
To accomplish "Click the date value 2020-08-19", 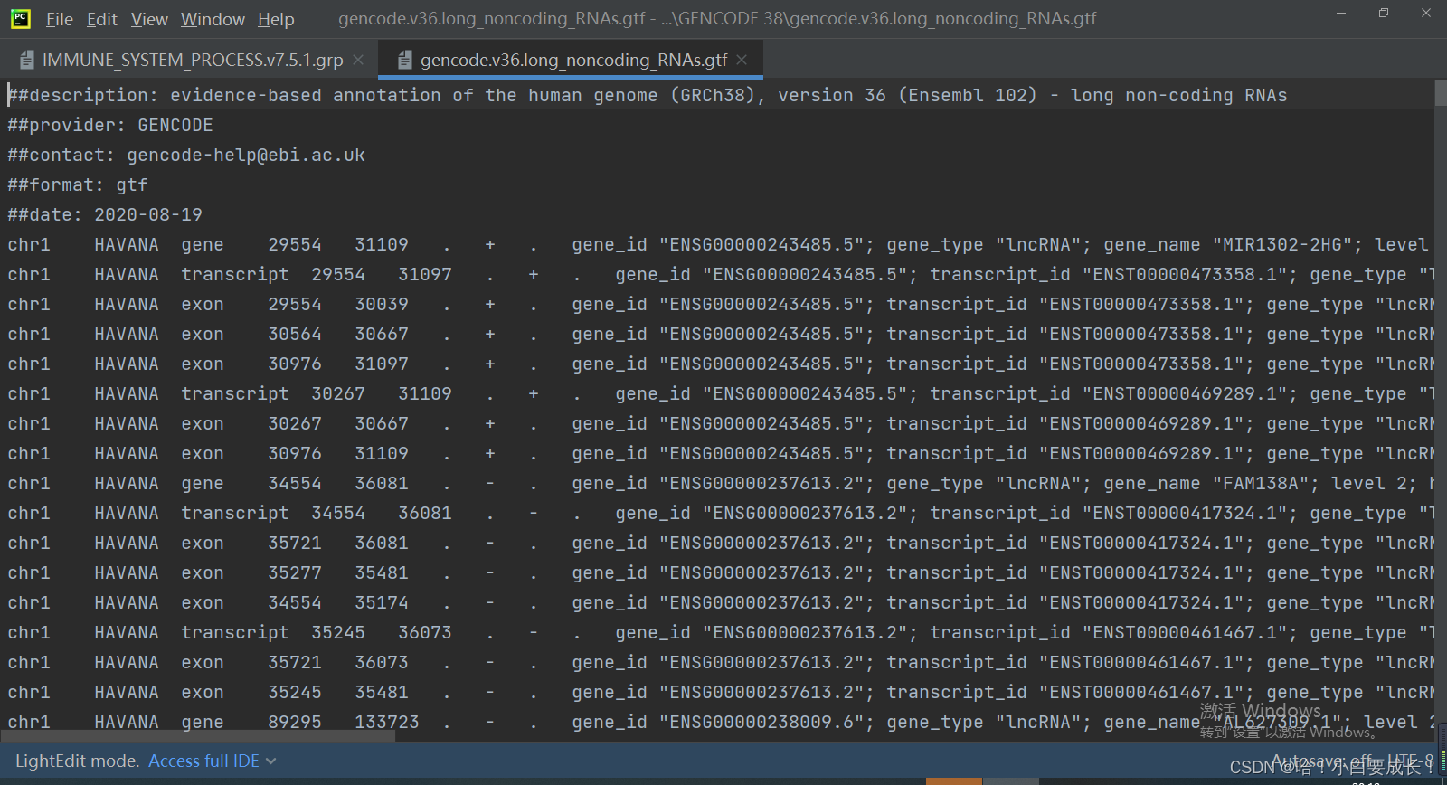I will 148,214.
